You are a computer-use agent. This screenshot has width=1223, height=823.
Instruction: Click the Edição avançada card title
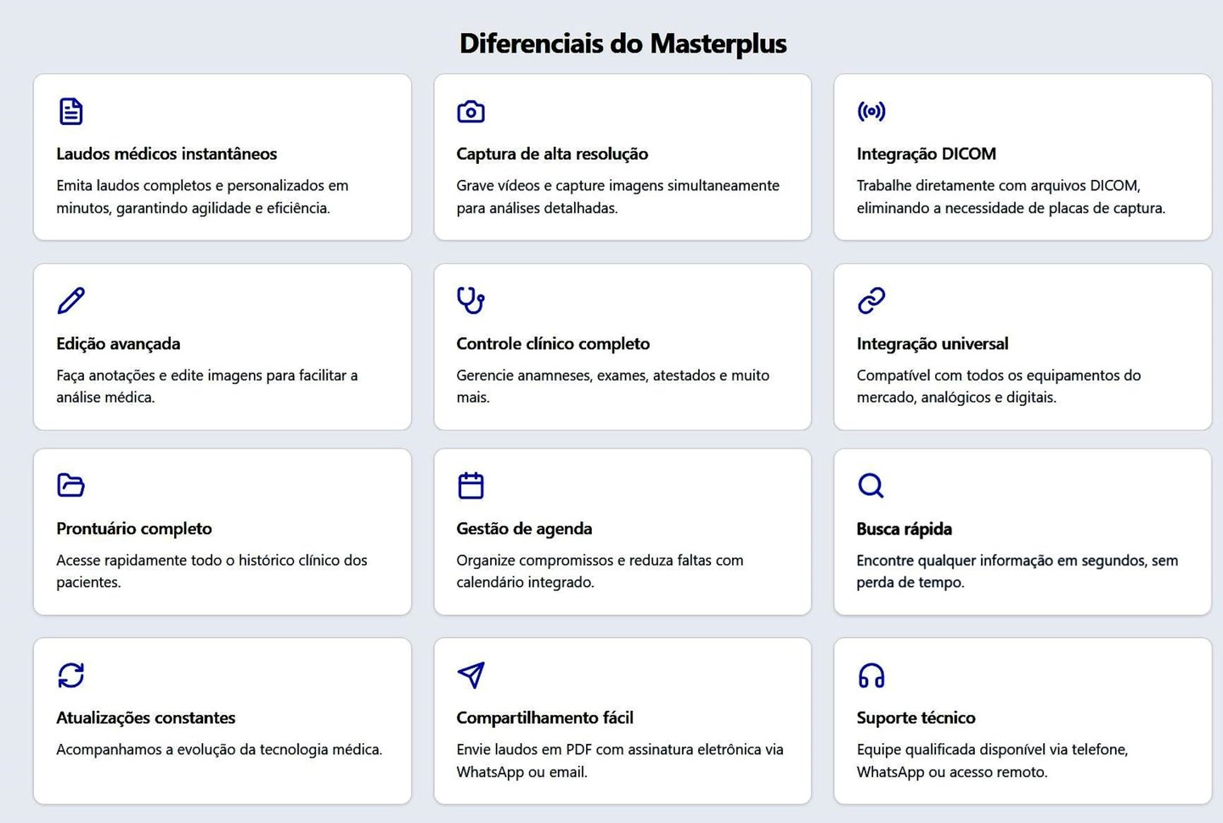click(x=118, y=344)
